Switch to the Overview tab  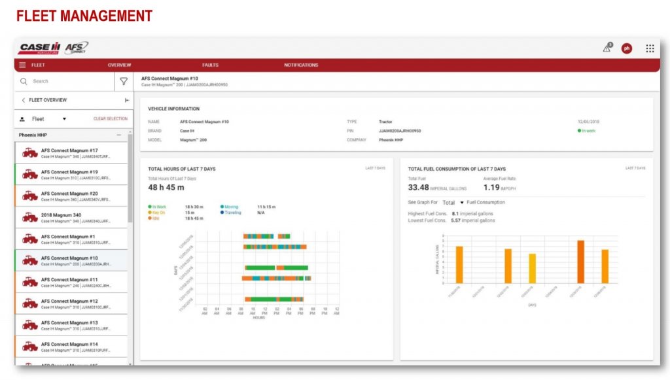pyautogui.click(x=119, y=65)
